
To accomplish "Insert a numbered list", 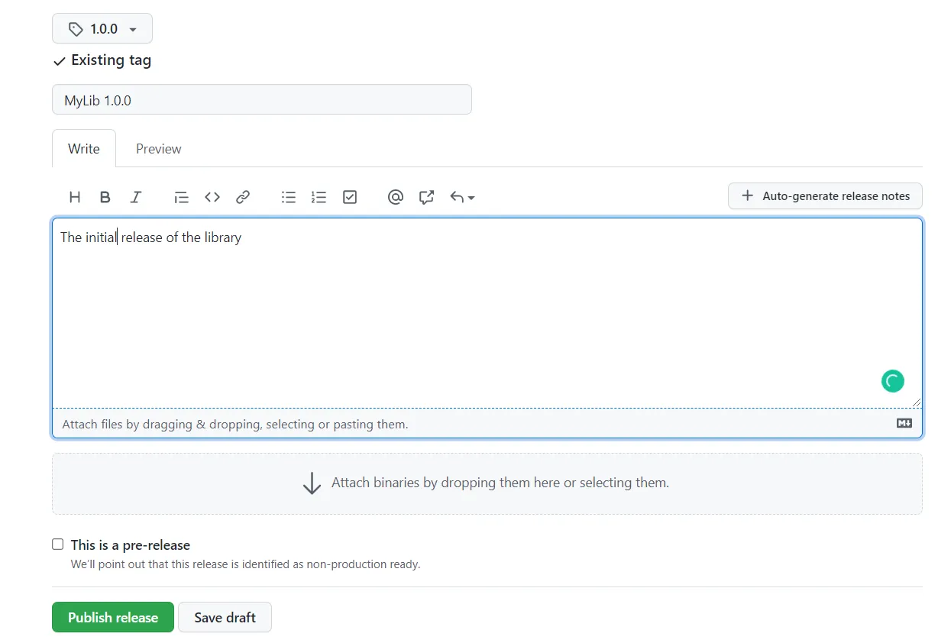I will [319, 197].
